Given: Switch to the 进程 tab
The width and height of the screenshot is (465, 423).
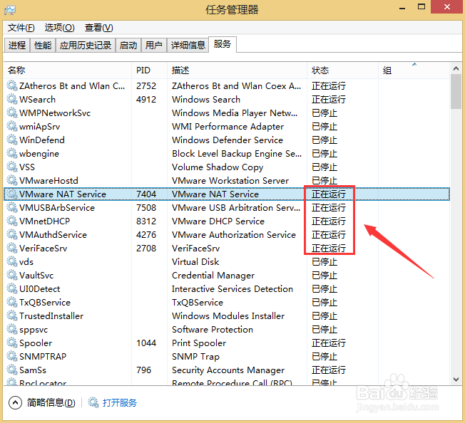Looking at the screenshot, I should coord(17,46).
